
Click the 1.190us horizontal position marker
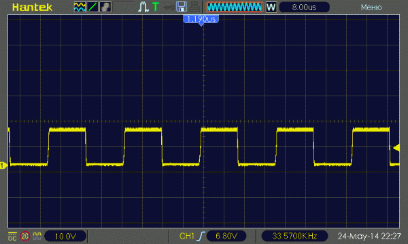coord(201,20)
